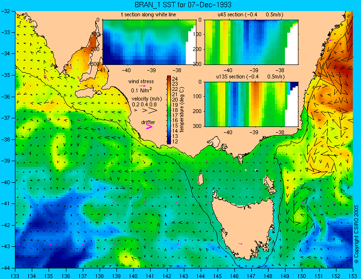Open the u45 section inset plot

click(251, 42)
